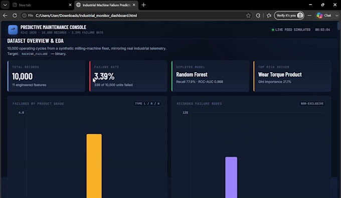View site information icon beside File
This screenshot has width=341, height=198.
click(25, 16)
